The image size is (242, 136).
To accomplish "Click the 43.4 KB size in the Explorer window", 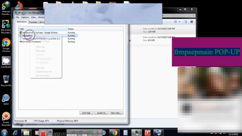I will [x=151, y=40].
